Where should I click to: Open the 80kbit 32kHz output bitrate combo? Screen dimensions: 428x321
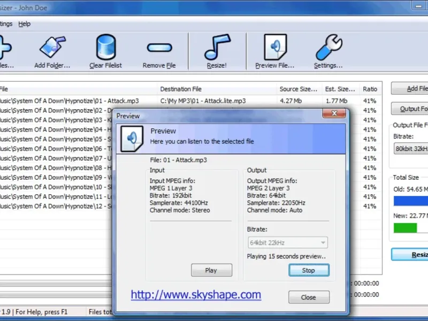[x=411, y=149]
